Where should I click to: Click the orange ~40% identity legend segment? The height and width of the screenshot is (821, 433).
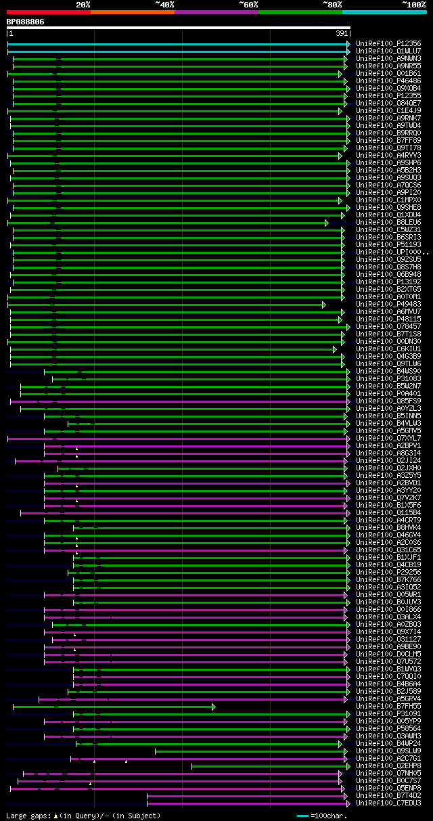[132, 12]
